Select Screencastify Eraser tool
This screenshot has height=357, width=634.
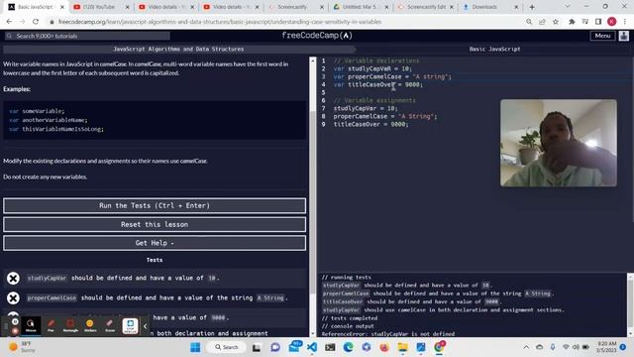(110, 325)
